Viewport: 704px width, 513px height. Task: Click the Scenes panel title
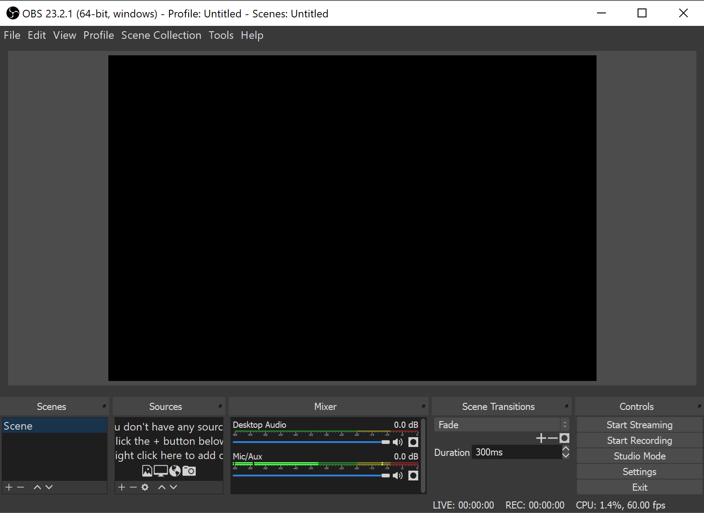pos(51,406)
